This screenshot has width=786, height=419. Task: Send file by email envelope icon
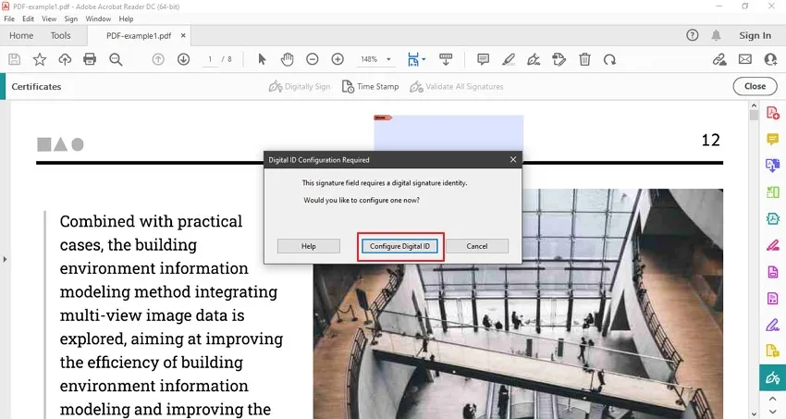pos(745,59)
